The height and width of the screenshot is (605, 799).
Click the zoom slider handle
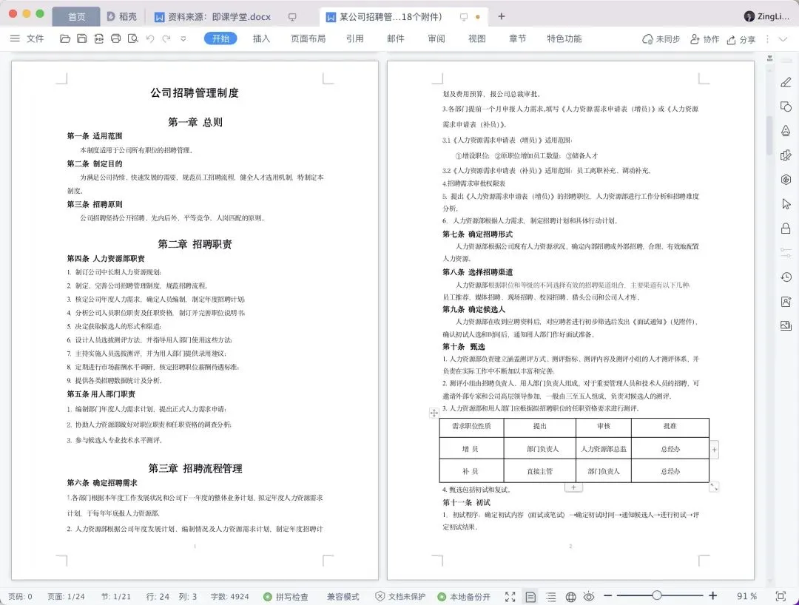pos(657,595)
